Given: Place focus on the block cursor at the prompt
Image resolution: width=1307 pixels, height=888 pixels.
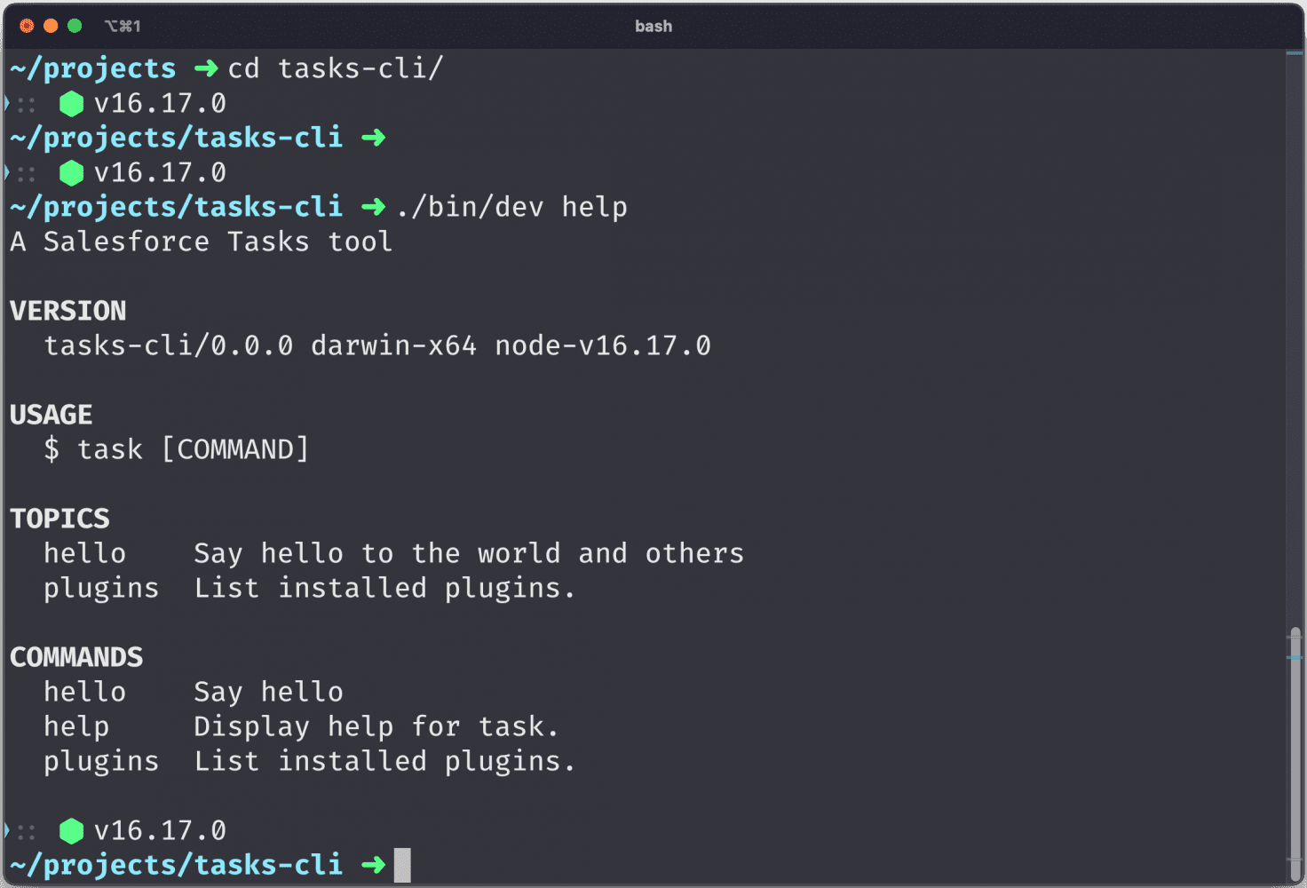Looking at the screenshot, I should tap(402, 865).
